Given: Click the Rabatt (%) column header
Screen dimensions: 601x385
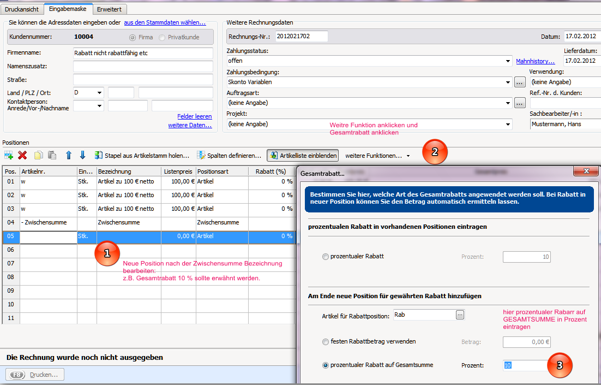Looking at the screenshot, I should (x=272, y=171).
